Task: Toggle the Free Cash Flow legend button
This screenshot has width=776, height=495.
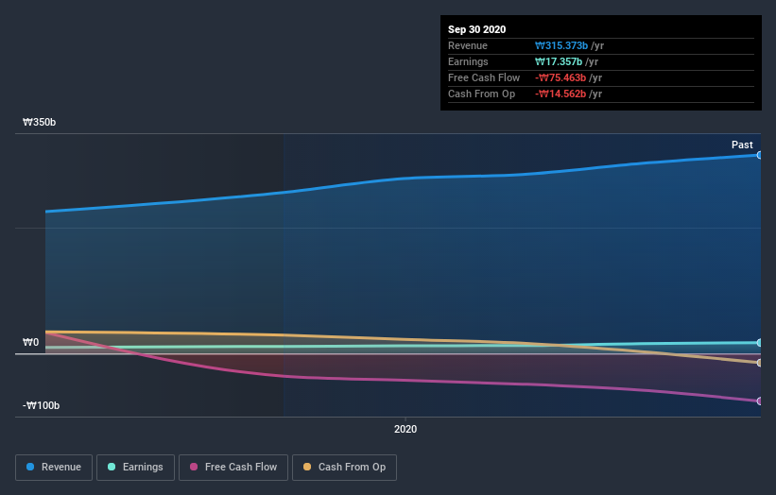Action: point(233,468)
